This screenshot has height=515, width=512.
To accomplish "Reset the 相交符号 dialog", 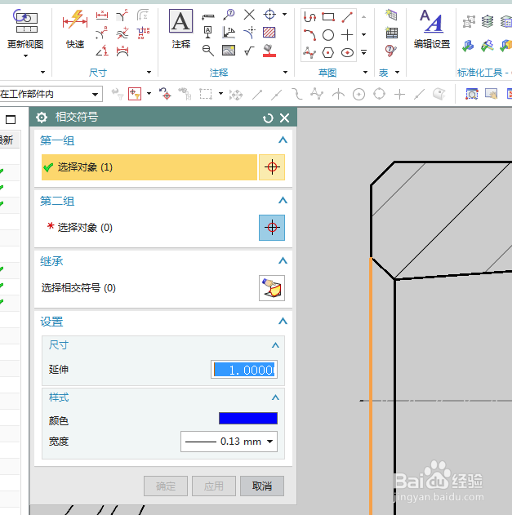I will click(x=268, y=118).
